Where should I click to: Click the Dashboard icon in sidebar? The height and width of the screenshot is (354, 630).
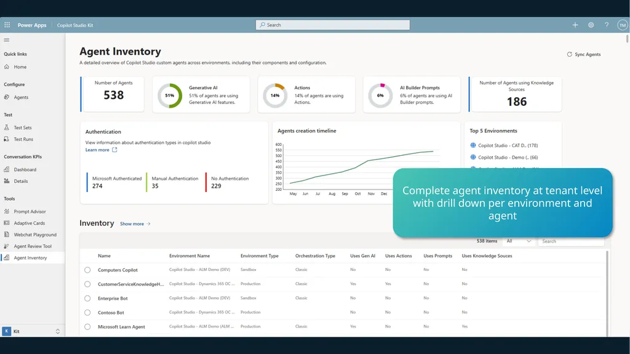click(x=6, y=169)
